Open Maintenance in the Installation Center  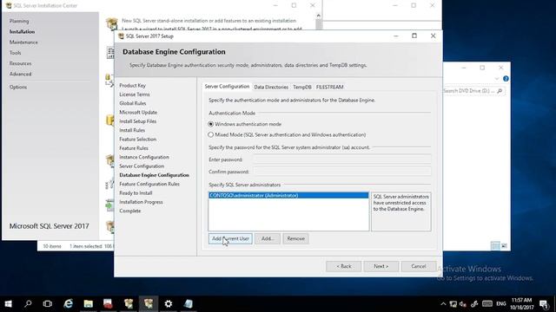tap(23, 42)
